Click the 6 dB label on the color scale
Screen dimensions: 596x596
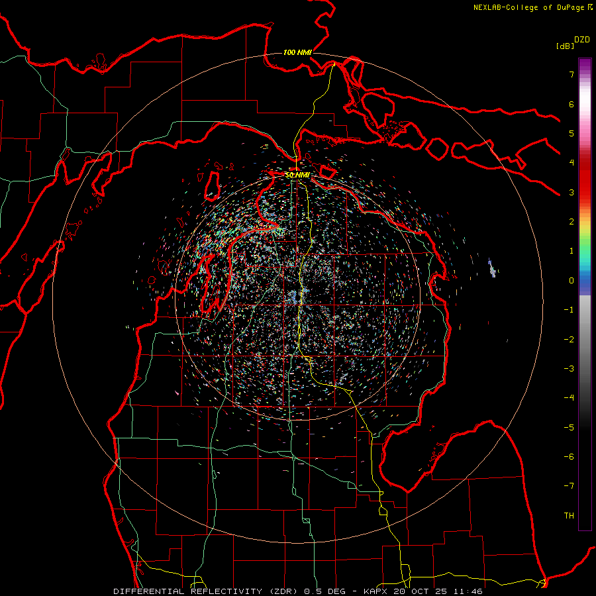click(x=571, y=104)
